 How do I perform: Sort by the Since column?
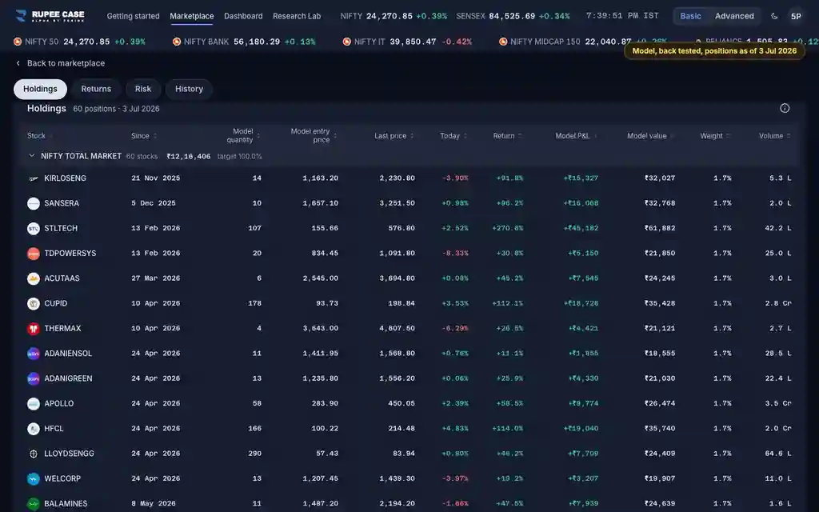pos(144,136)
